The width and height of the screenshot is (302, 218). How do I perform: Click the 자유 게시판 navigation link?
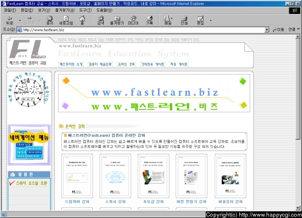[179, 64]
